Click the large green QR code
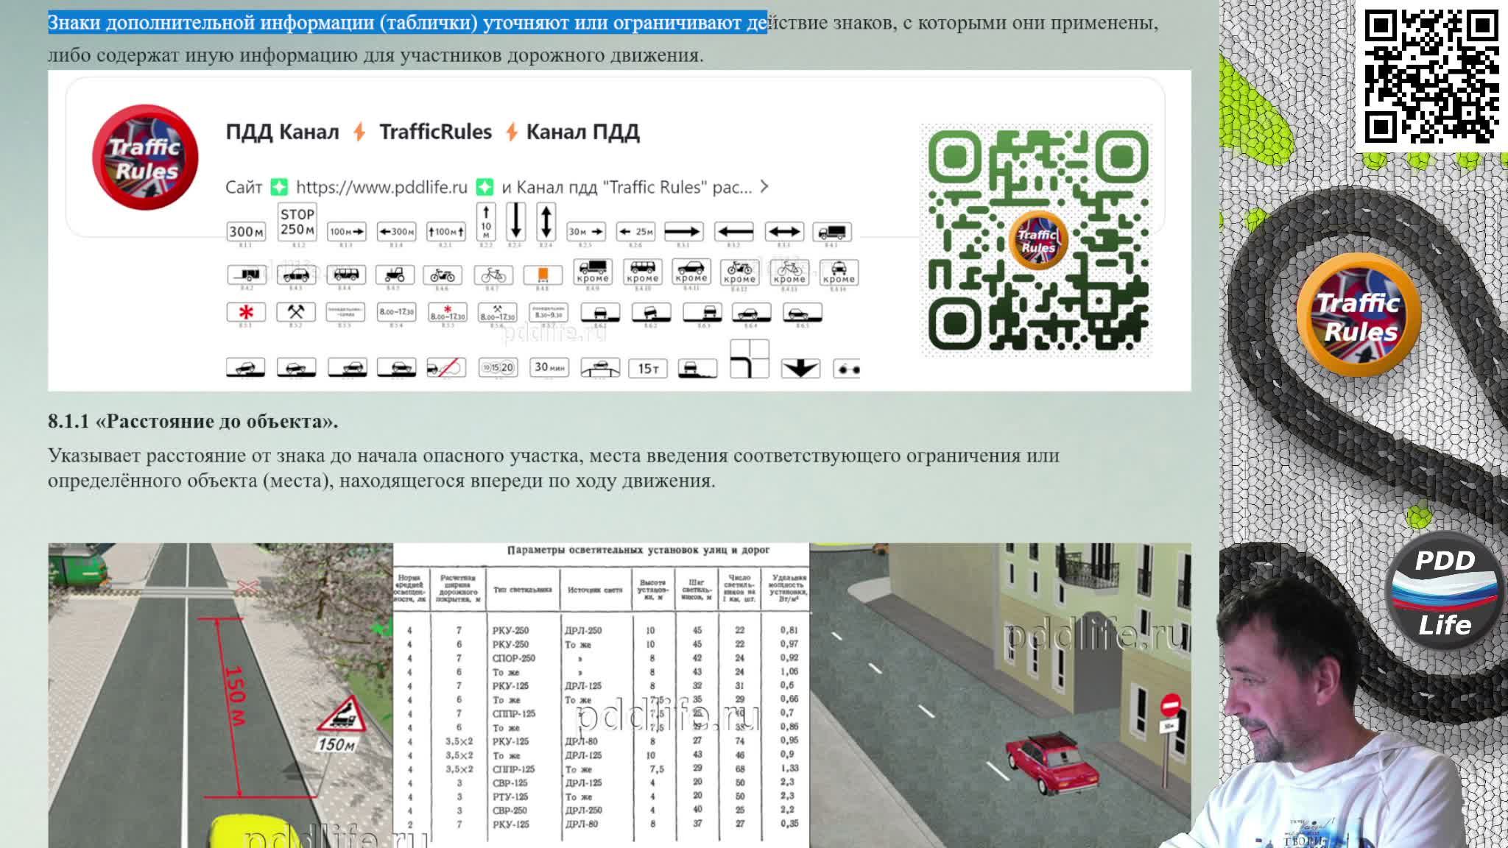 [x=1037, y=239]
